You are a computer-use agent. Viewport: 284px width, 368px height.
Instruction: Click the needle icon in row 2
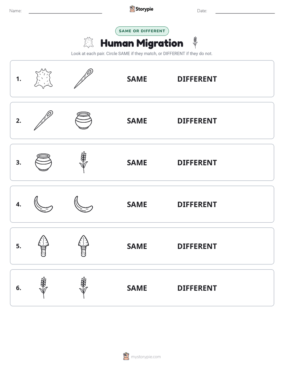click(x=43, y=120)
